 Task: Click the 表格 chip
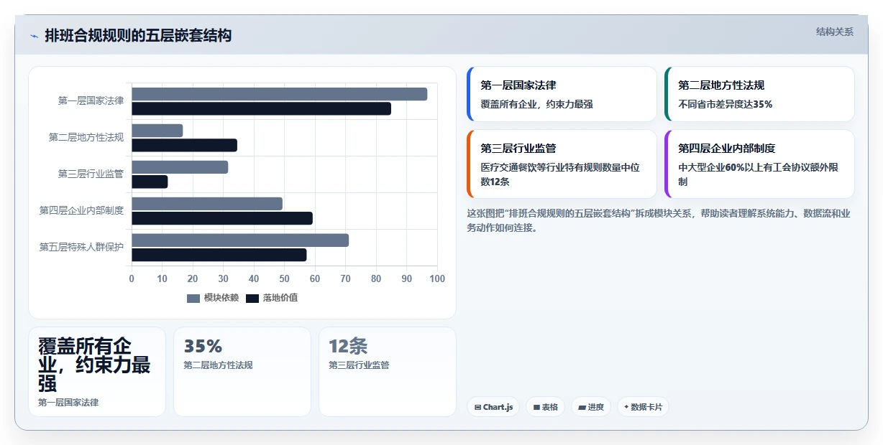[x=545, y=407]
